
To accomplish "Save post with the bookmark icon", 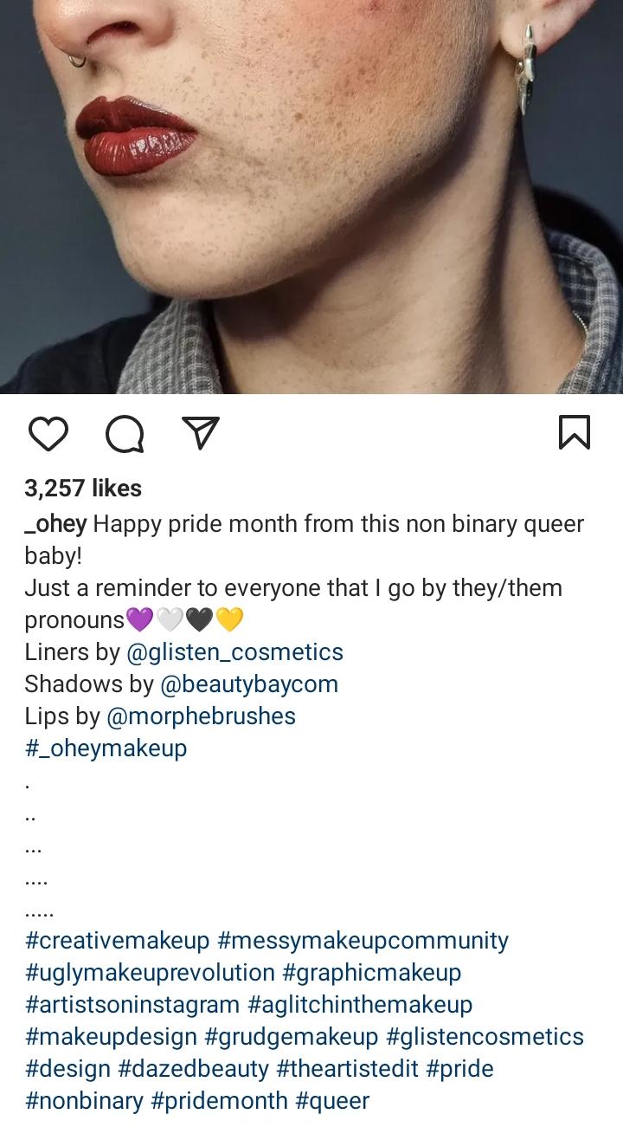I will coord(575,432).
